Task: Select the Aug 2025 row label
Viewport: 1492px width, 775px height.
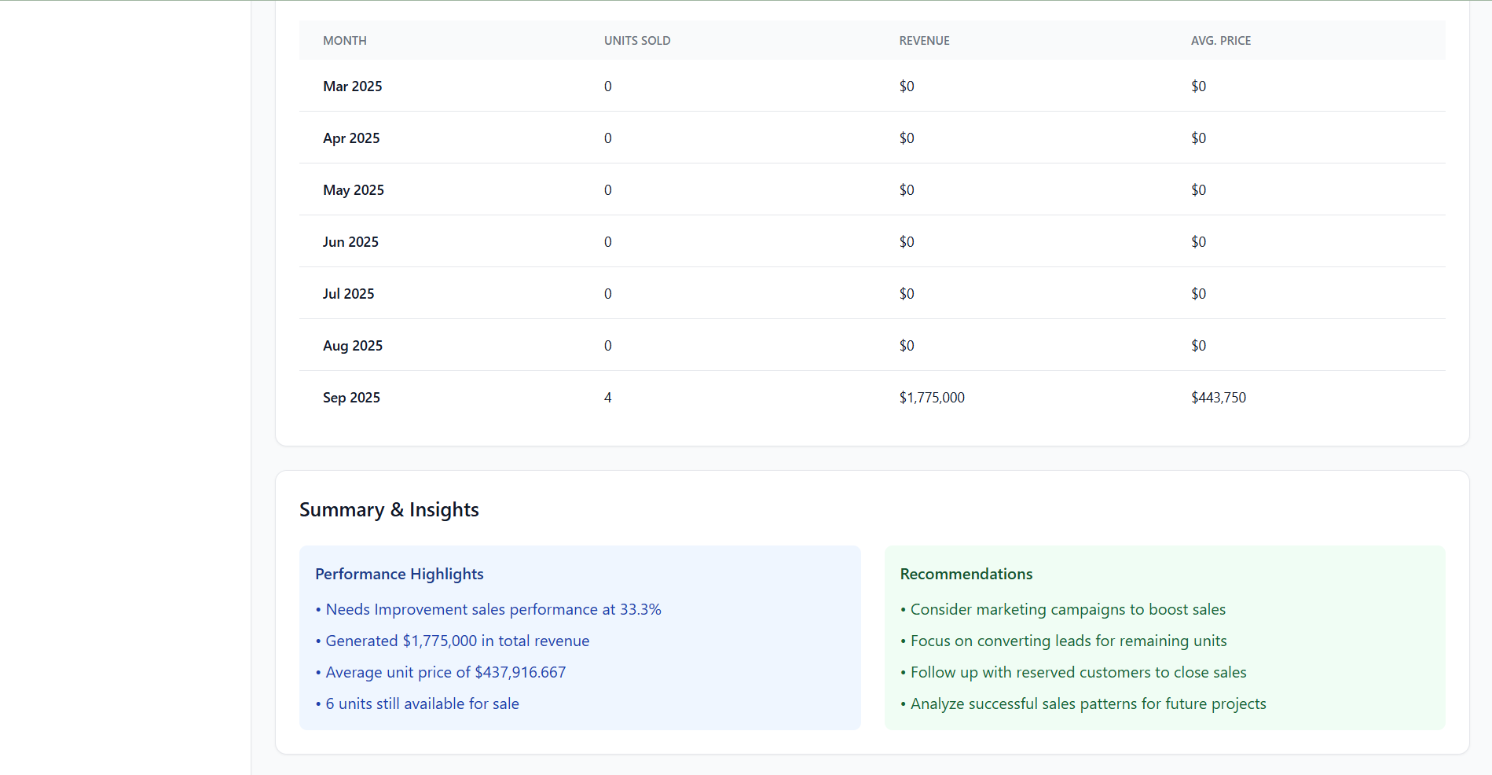Action: coord(352,346)
